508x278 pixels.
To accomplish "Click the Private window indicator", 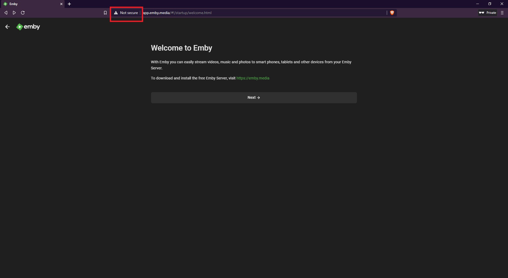I will point(488,13).
